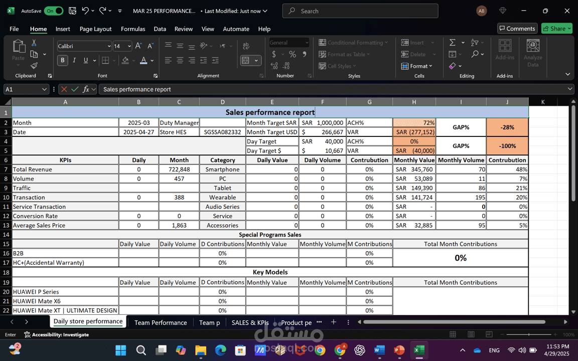Click the Undo arrow icon
The height and width of the screenshot is (361, 578).
tap(85, 11)
